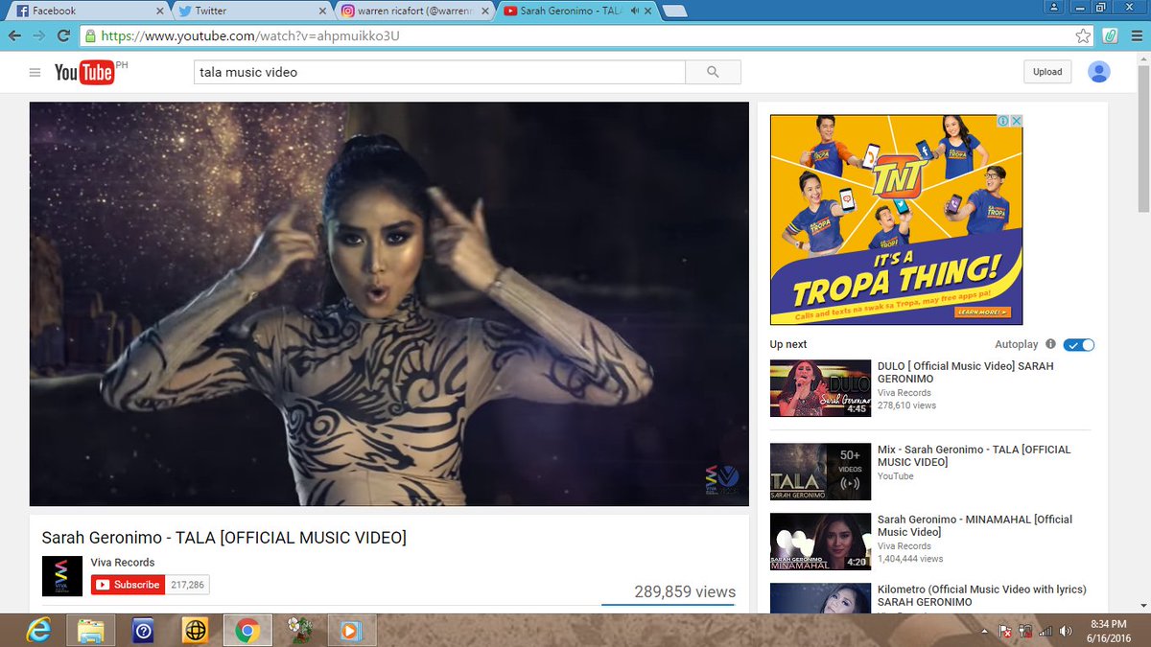Click the Evernote extension icon
This screenshot has height=647, width=1151.
point(1109,35)
